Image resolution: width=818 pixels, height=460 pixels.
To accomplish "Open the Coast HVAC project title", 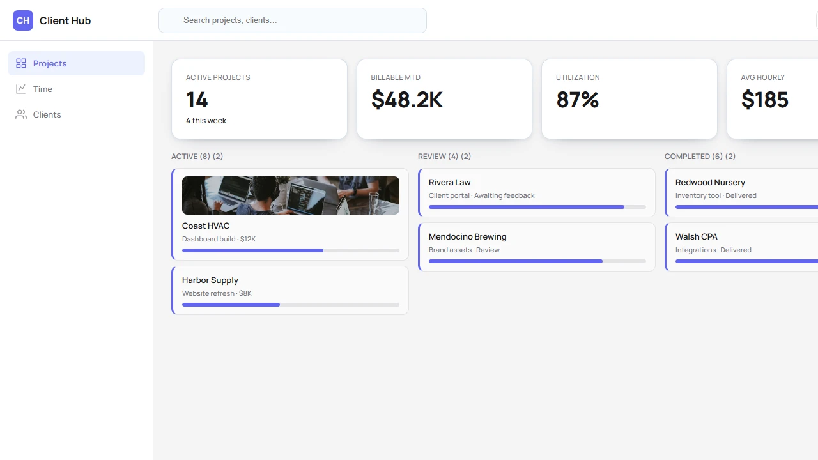I will [x=206, y=226].
